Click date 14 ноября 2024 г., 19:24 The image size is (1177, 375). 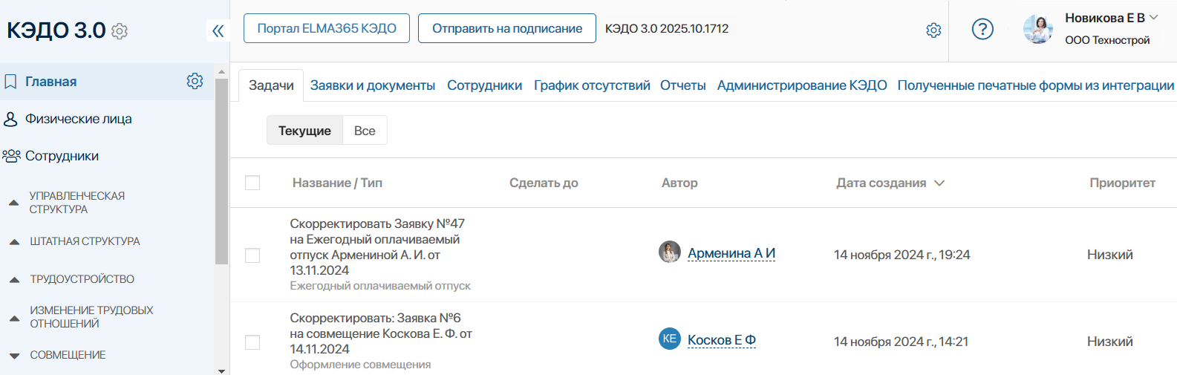point(902,255)
